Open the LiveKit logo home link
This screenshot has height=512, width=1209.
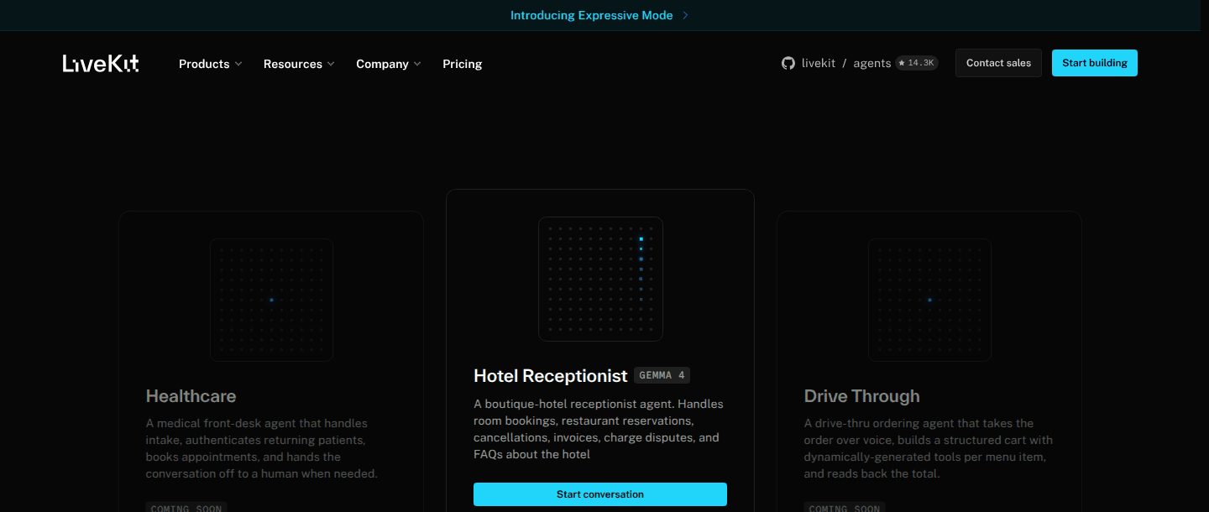coord(101,64)
